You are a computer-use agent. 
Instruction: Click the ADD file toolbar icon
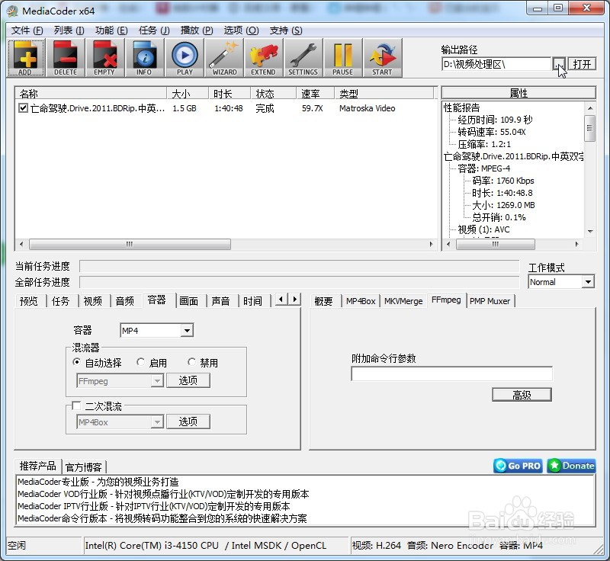26,57
